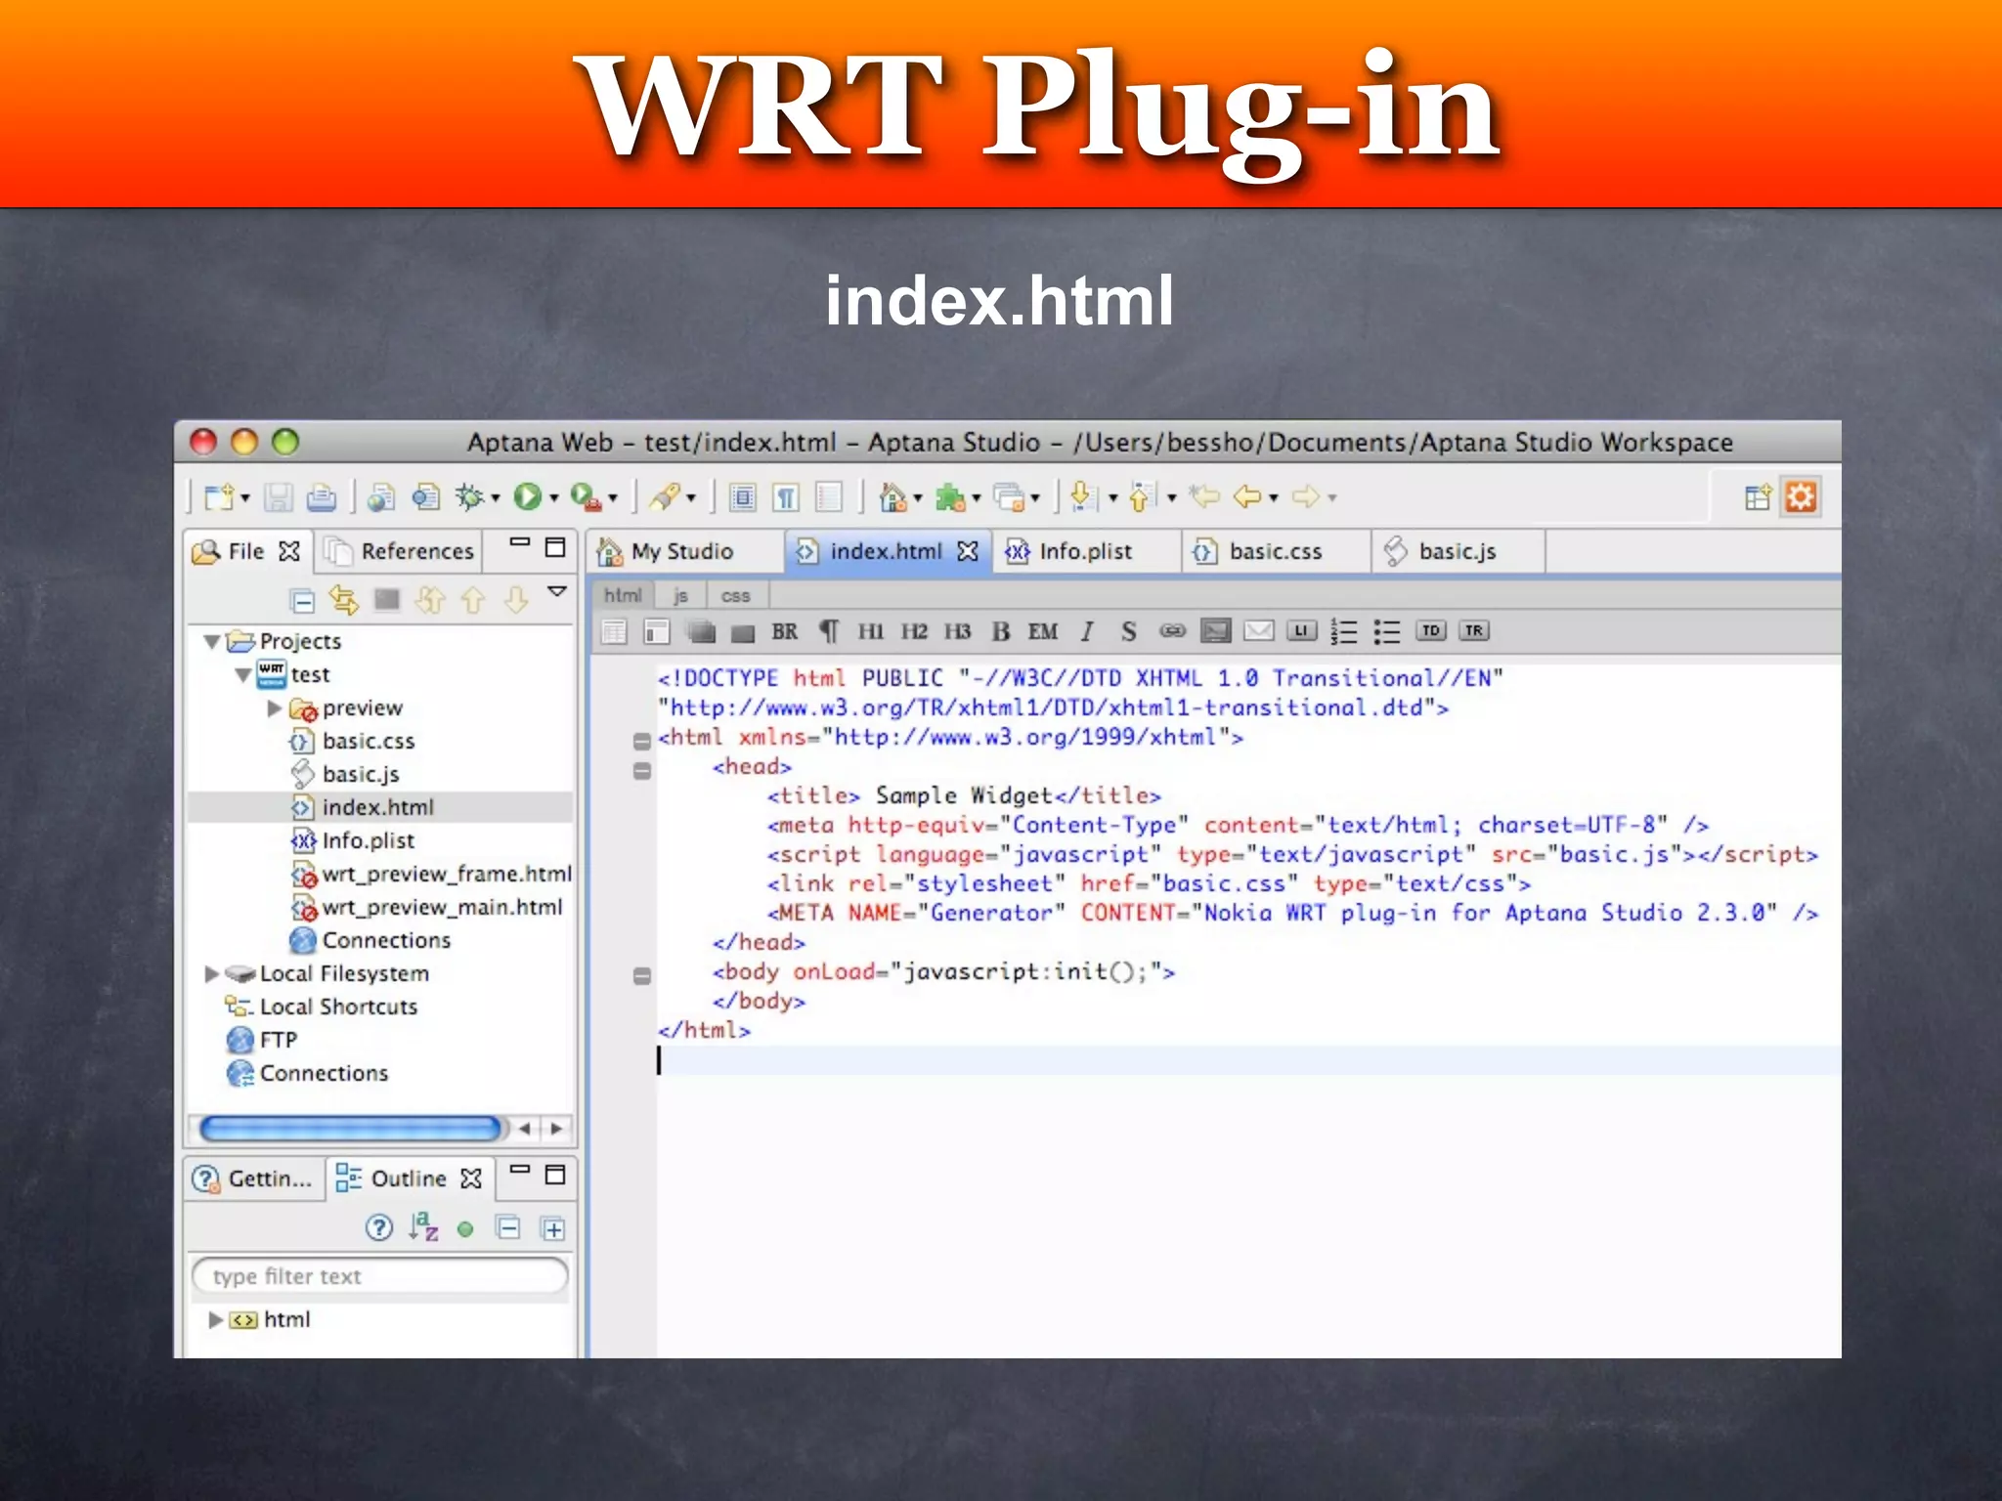The width and height of the screenshot is (2002, 1501).
Task: Insert a BR line break tag
Action: click(785, 631)
